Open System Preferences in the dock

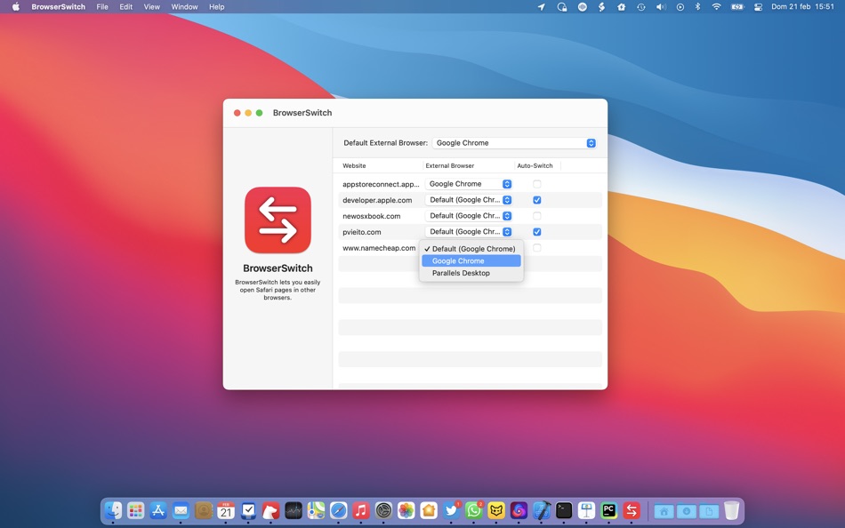click(x=383, y=509)
